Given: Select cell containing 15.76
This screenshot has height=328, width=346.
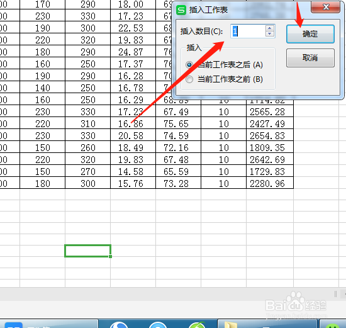Looking at the screenshot, I should 133,183.
